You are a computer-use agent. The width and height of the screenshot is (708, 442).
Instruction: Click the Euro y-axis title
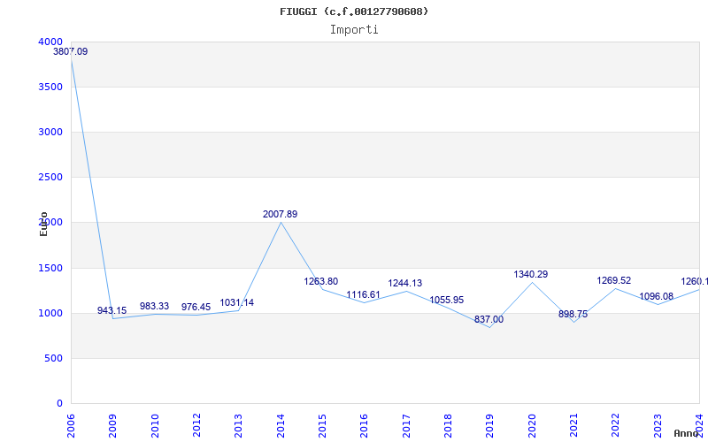coord(43,224)
